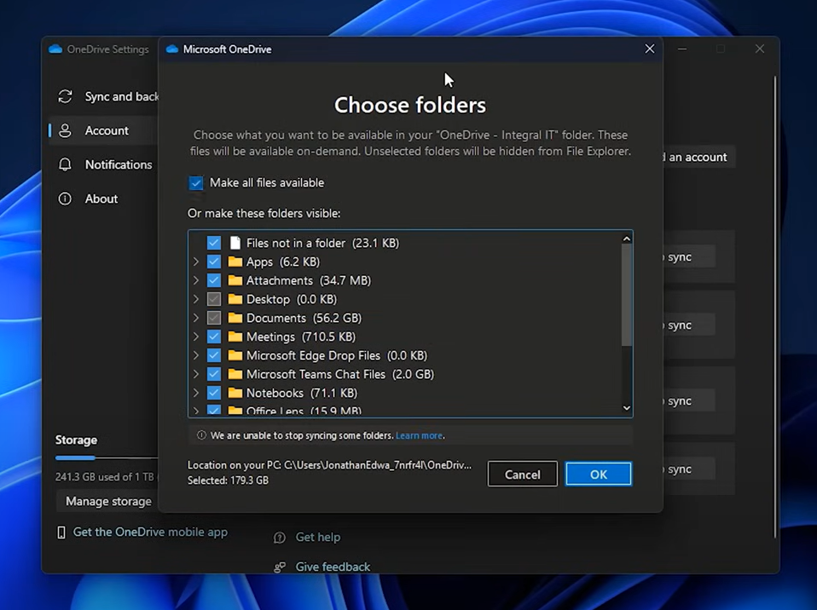Viewport: 817px width, 610px height.
Task: Open the Learn more link
Action: coord(419,435)
